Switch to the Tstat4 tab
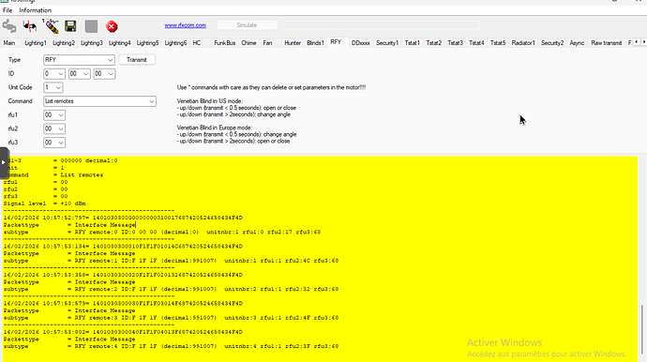Image resolution: width=647 pixels, height=362 pixels. tap(476, 43)
